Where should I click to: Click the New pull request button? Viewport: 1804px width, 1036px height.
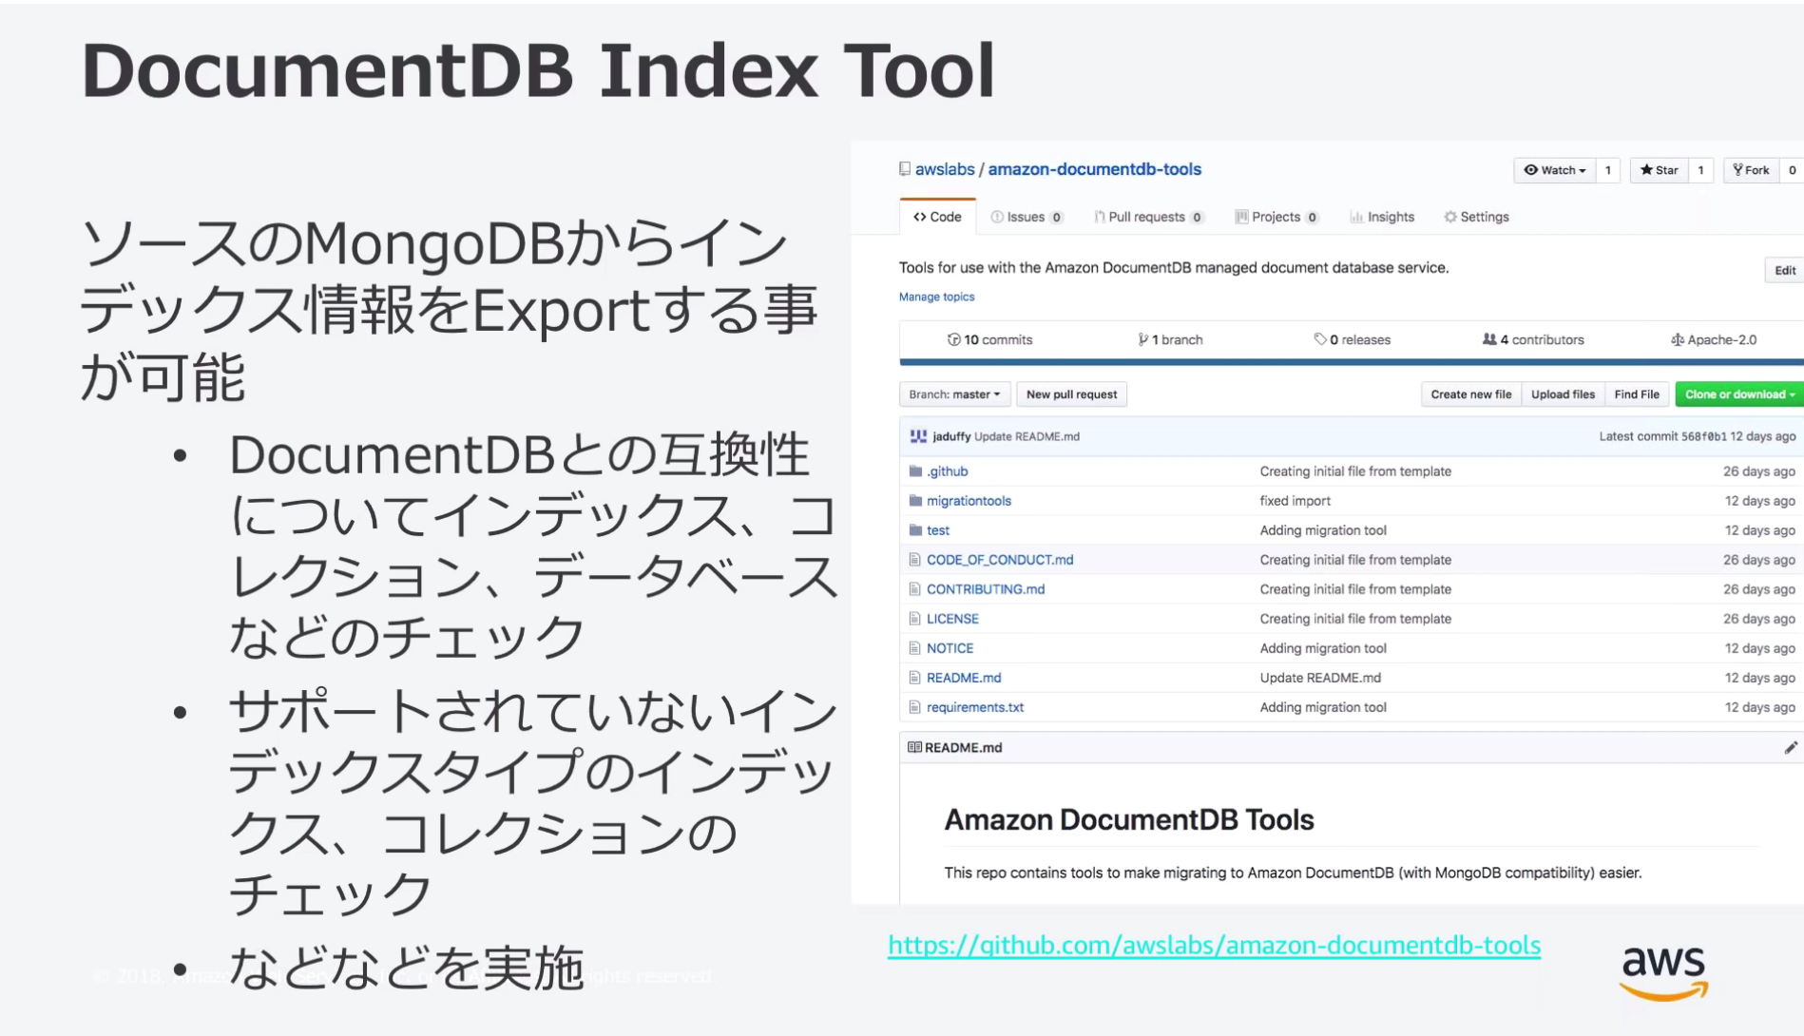[x=1071, y=393]
